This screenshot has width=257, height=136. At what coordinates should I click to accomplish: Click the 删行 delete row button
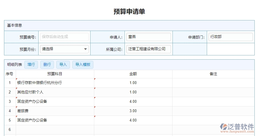coord(47,65)
